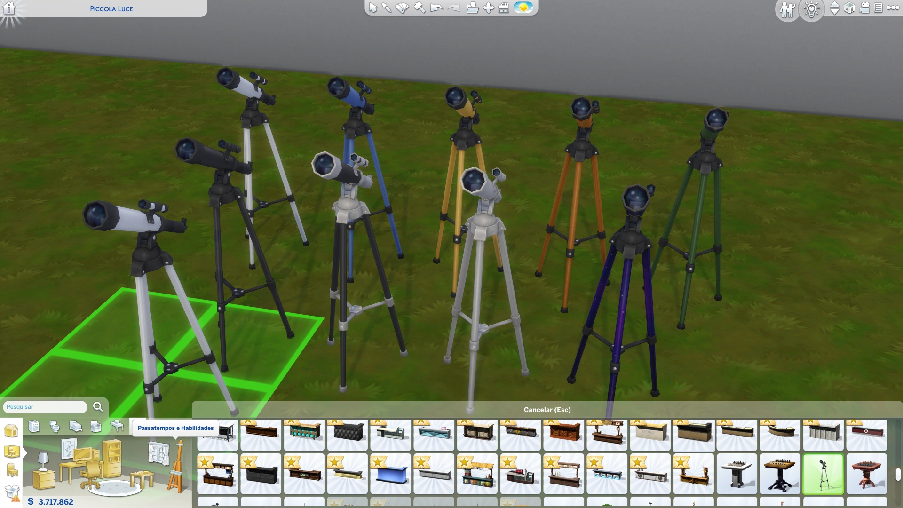Image resolution: width=903 pixels, height=508 pixels.
Task: Select the white marble chess table thumbnail
Action: pyautogui.click(x=737, y=474)
